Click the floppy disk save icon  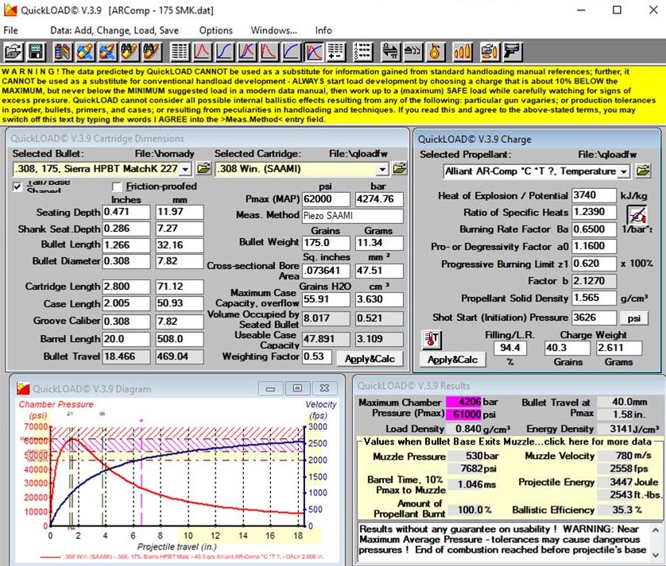tap(36, 52)
